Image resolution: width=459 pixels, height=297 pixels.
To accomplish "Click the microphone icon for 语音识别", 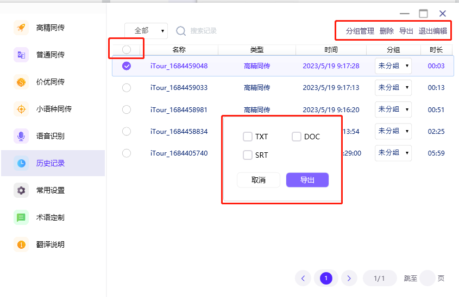I will (21, 136).
